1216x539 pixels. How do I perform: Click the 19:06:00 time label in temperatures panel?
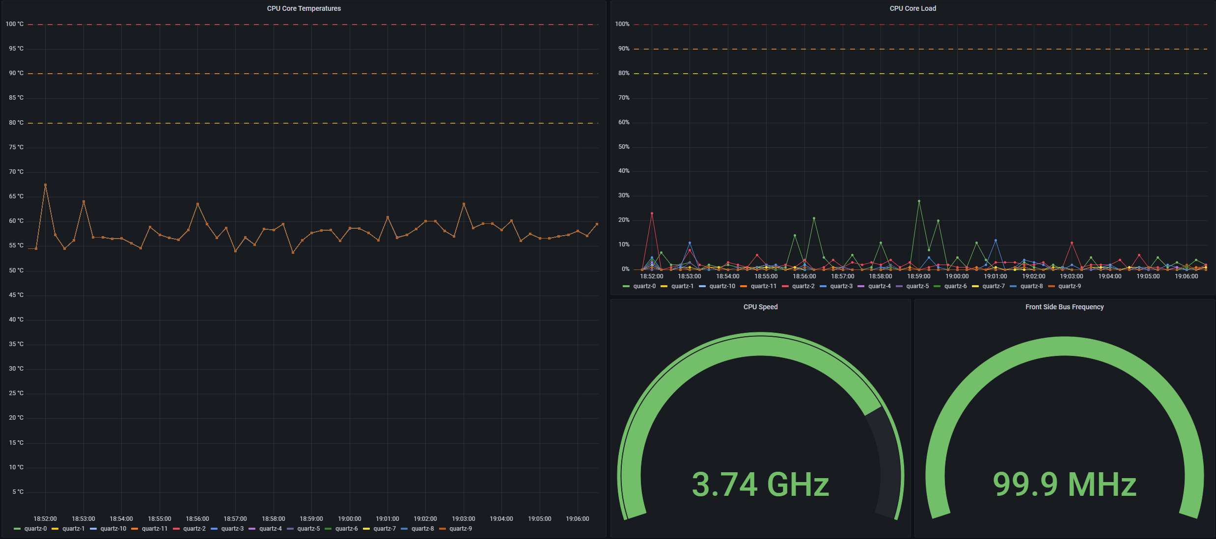pyautogui.click(x=578, y=519)
